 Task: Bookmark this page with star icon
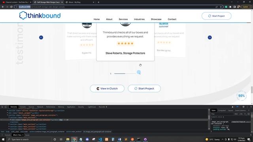click(x=221, y=7)
